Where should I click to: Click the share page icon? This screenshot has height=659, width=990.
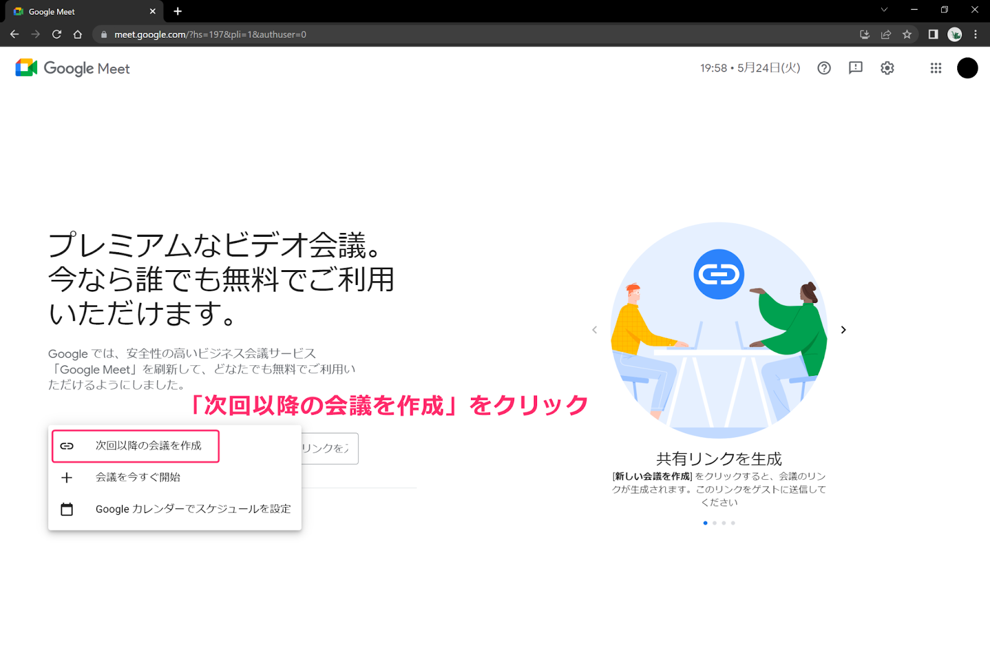[886, 35]
